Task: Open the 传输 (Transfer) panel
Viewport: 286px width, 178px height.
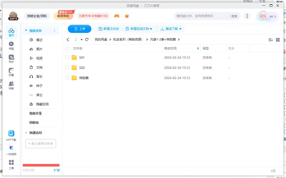Action: [x=11, y=46]
